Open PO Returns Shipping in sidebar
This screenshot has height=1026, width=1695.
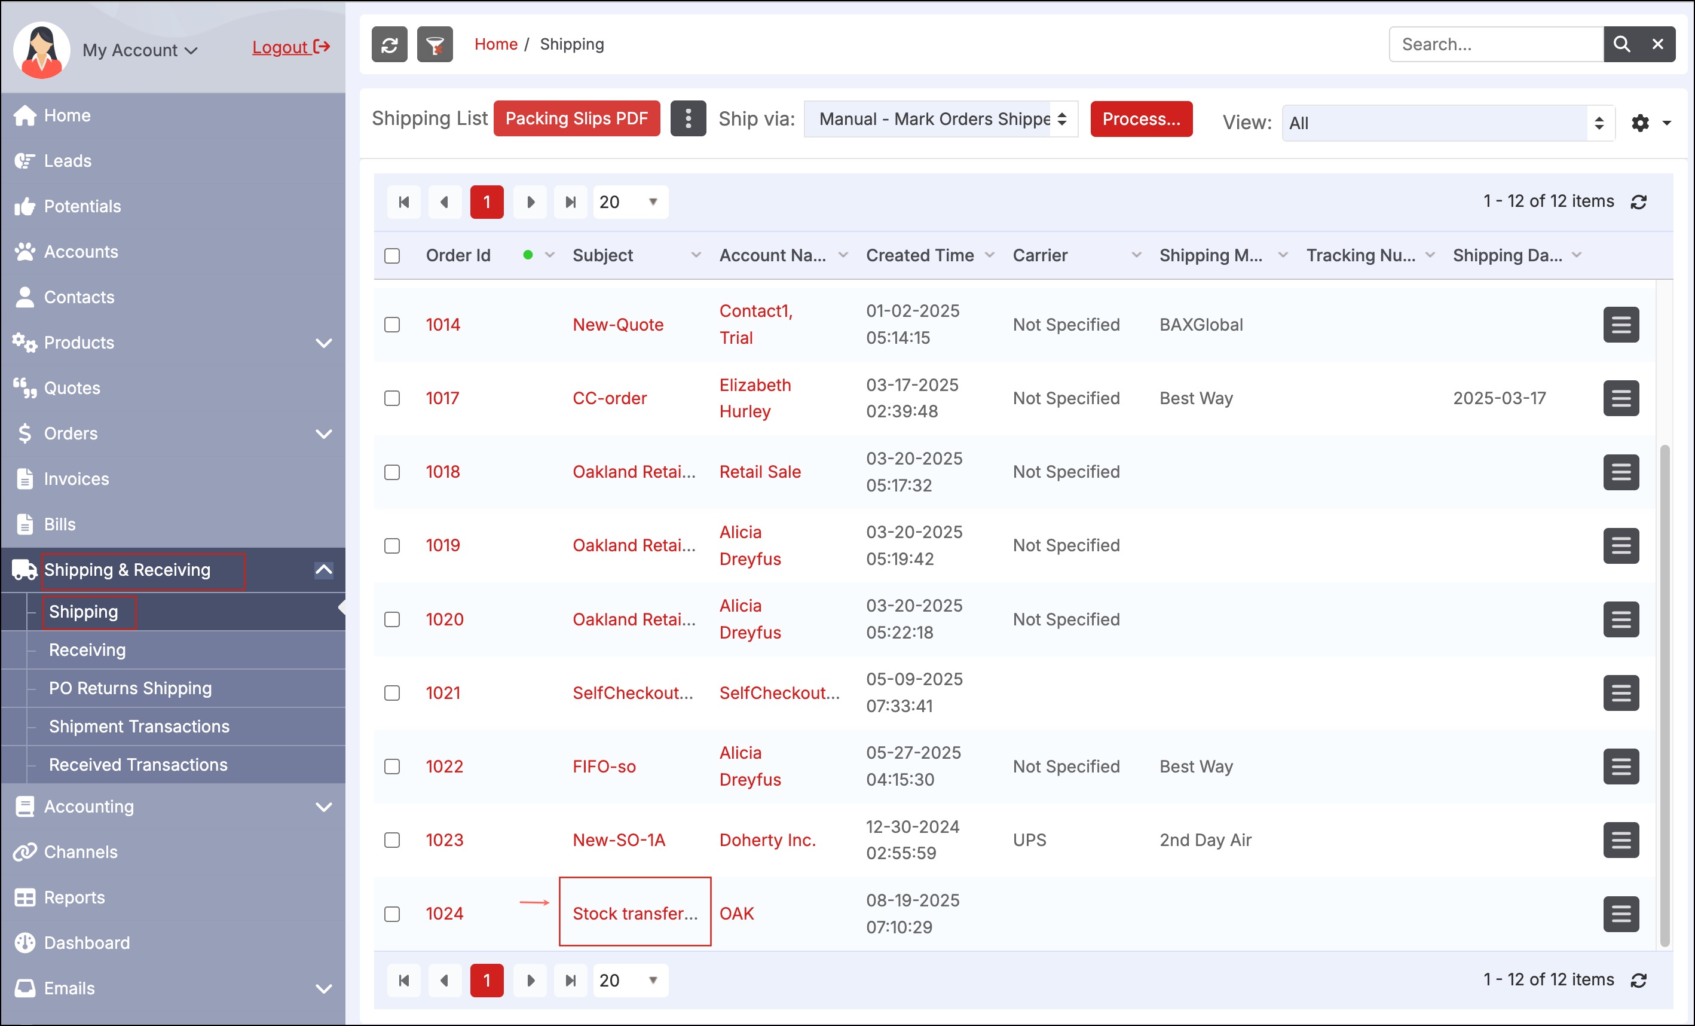(130, 688)
